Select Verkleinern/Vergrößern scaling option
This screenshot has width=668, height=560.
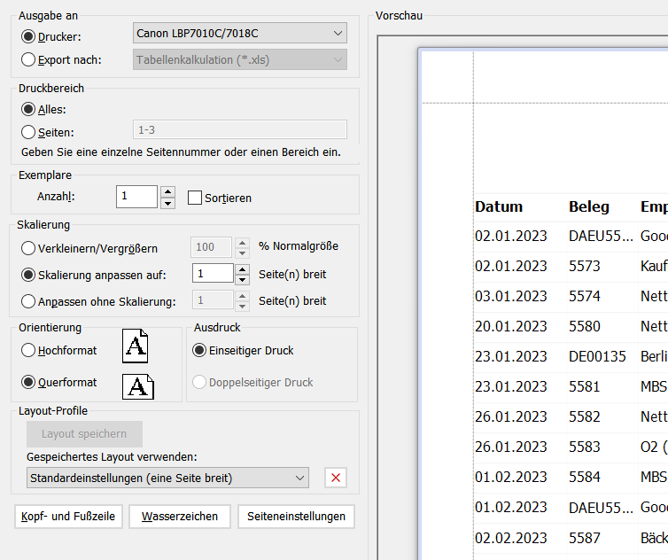click(28, 248)
